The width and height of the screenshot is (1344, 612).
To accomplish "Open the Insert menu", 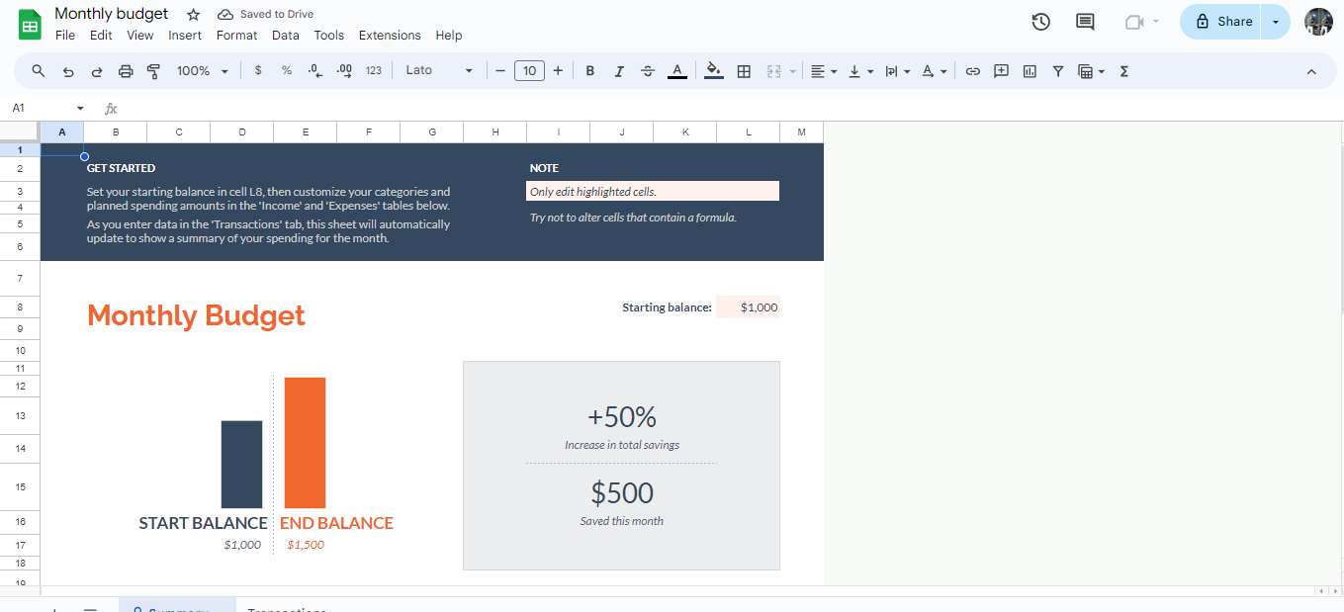I will [x=185, y=36].
